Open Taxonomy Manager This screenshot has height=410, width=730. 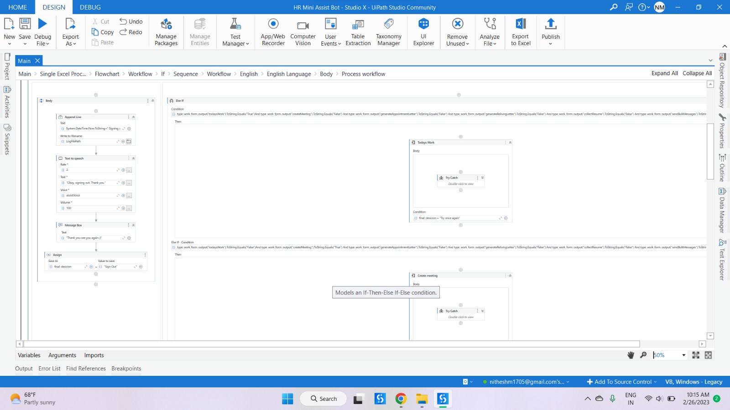point(389,32)
